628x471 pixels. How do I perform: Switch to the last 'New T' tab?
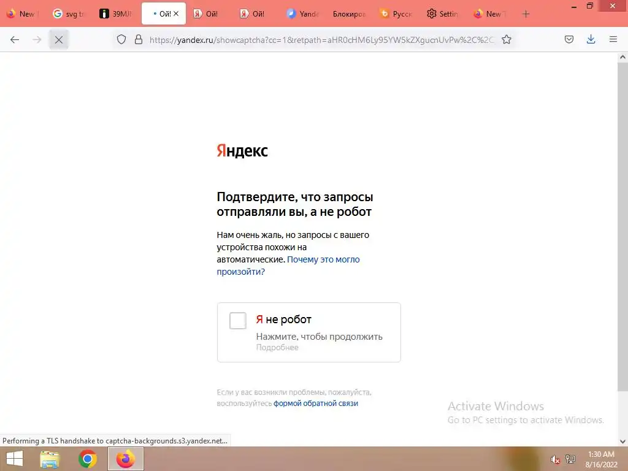pyautogui.click(x=490, y=14)
